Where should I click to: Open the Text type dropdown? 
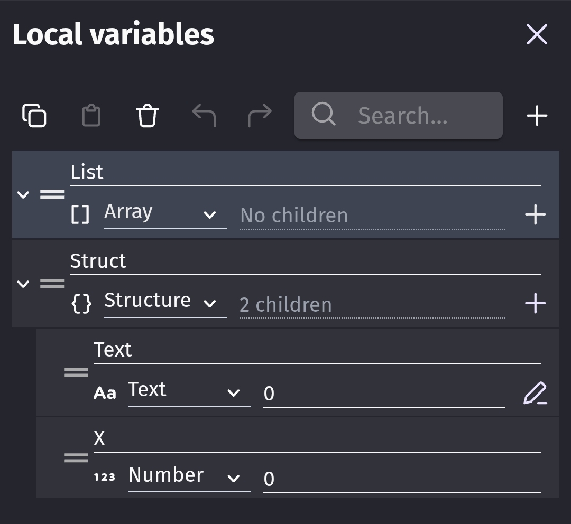tap(189, 392)
